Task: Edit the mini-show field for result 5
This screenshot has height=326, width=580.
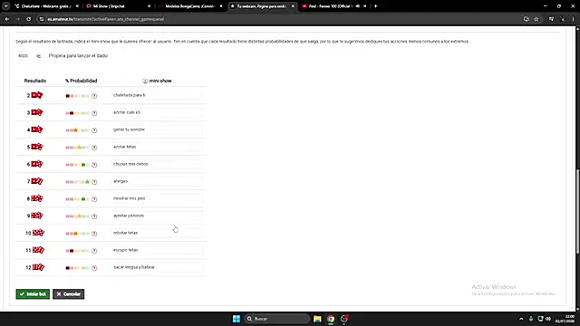Action: tap(157, 147)
